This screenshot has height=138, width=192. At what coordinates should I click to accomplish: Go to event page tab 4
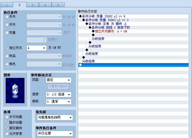[x=45, y=5]
